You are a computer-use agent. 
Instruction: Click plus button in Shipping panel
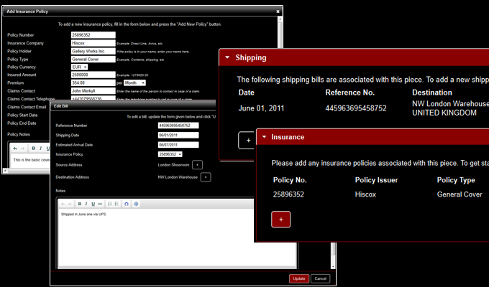coord(248,141)
